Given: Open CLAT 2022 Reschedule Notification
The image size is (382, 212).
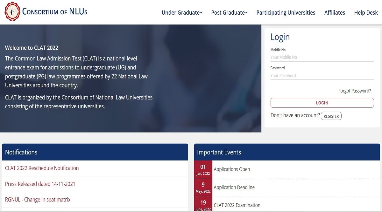Looking at the screenshot, I should pos(42,168).
